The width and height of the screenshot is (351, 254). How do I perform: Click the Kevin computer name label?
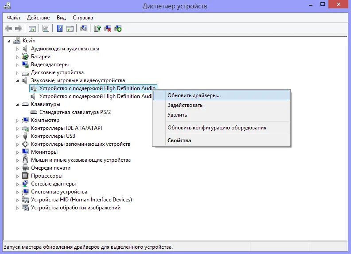click(x=29, y=41)
